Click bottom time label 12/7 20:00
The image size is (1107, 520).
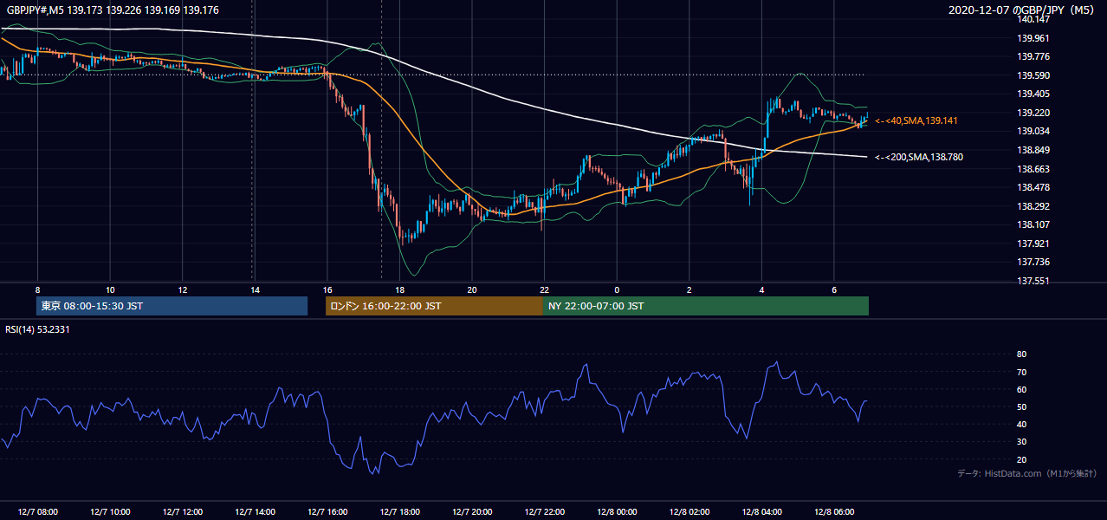471,511
